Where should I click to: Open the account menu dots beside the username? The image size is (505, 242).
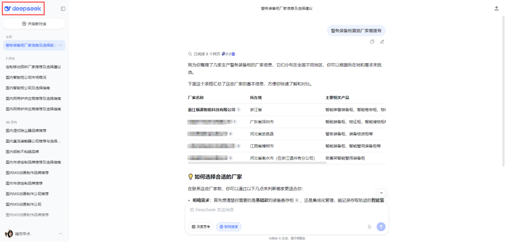pyautogui.click(x=60, y=234)
